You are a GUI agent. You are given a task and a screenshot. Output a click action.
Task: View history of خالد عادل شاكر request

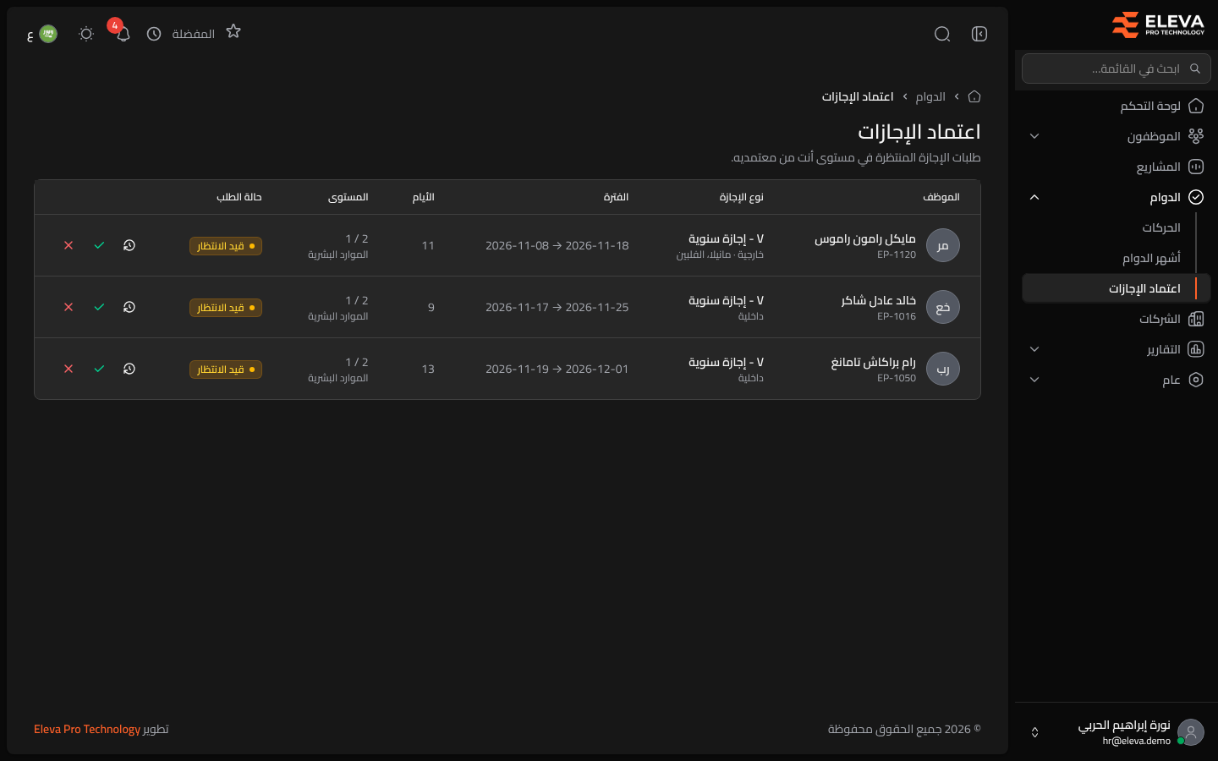pyautogui.click(x=129, y=307)
